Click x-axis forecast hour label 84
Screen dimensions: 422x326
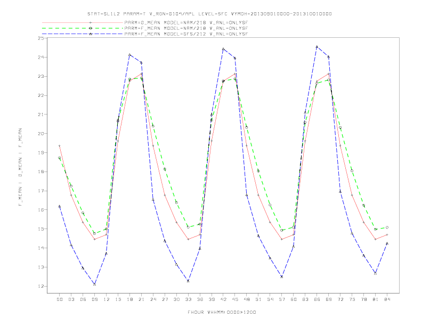(387, 299)
